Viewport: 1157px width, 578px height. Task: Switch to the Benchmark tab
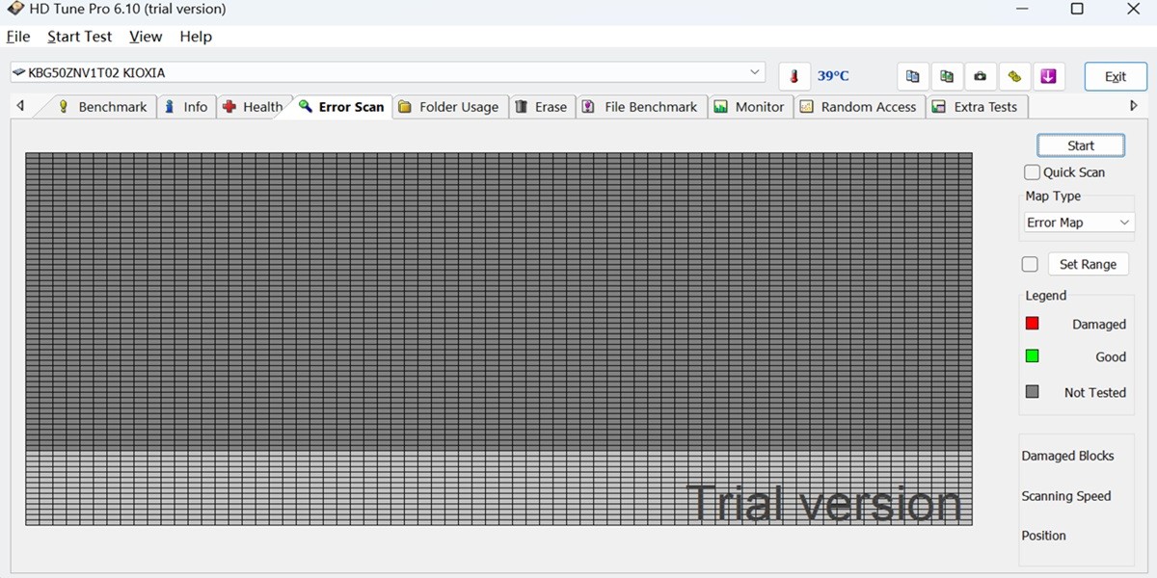coord(103,107)
